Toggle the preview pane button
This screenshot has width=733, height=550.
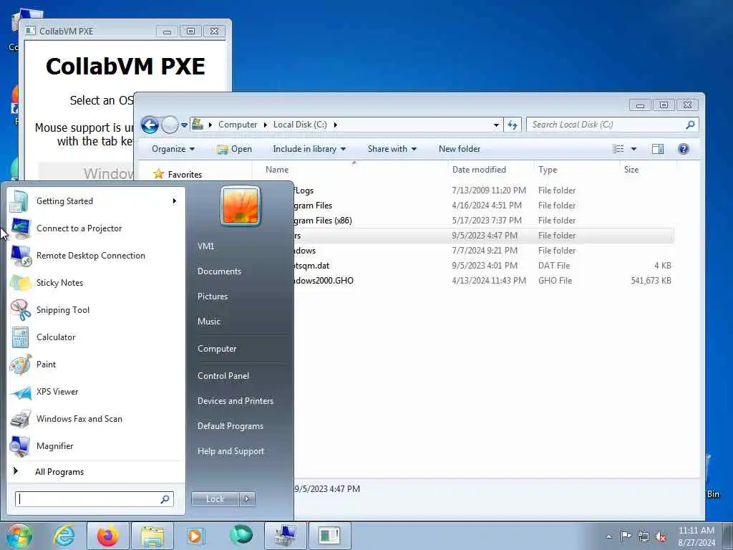[658, 149]
